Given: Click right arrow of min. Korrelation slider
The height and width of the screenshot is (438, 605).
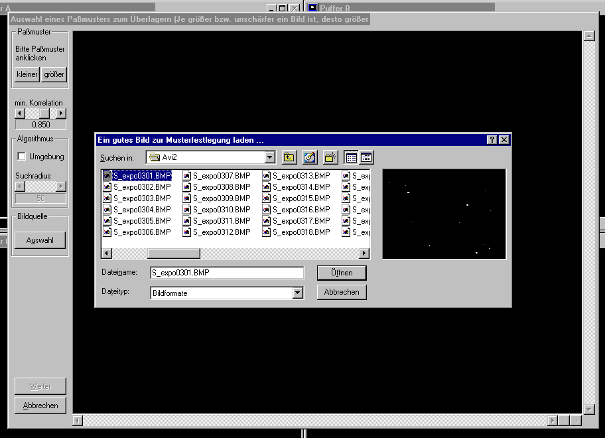Looking at the screenshot, I should pyautogui.click(x=61, y=113).
